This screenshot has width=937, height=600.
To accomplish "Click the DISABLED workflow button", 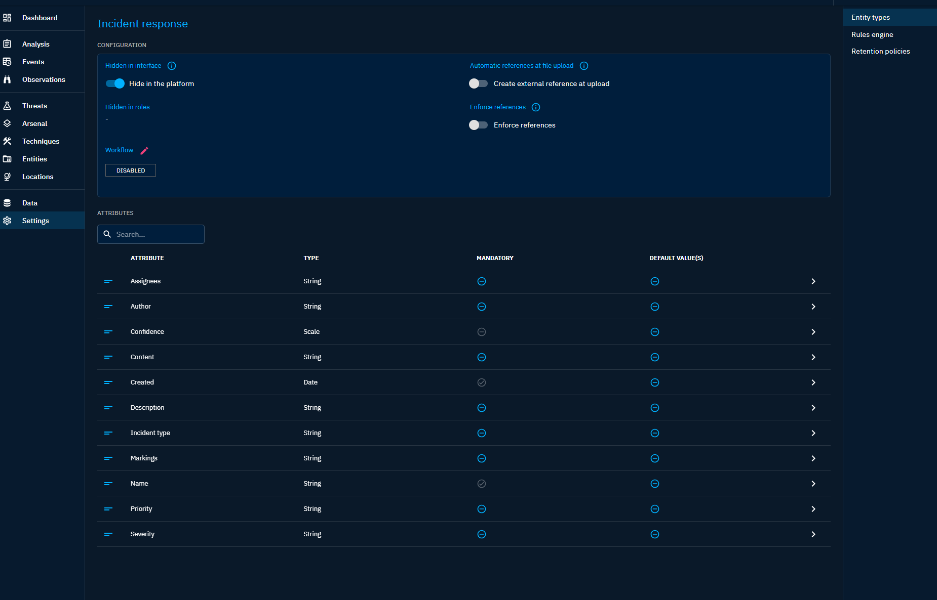I will tap(131, 170).
